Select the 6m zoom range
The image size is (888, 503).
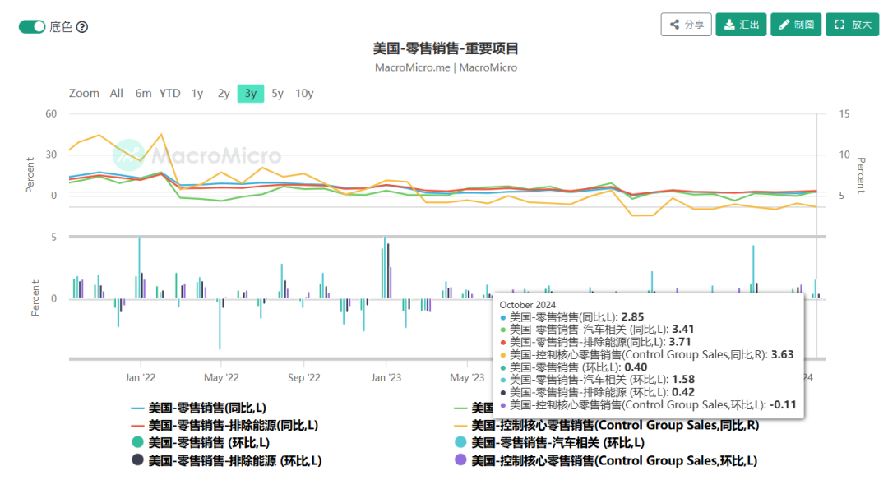click(143, 94)
